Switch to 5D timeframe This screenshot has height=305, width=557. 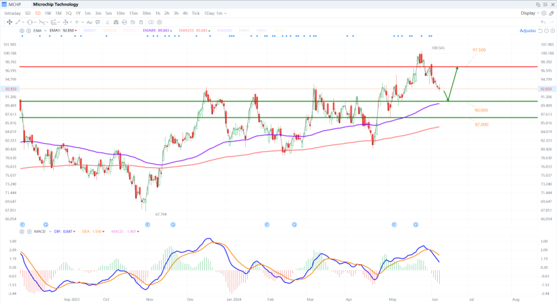tap(28, 13)
